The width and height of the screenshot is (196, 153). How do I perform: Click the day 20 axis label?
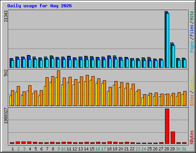point(121,149)
